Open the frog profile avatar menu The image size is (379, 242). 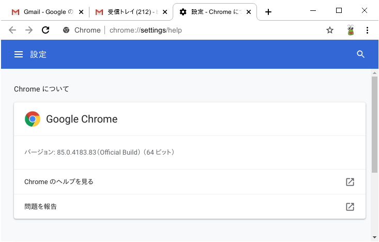point(351,30)
